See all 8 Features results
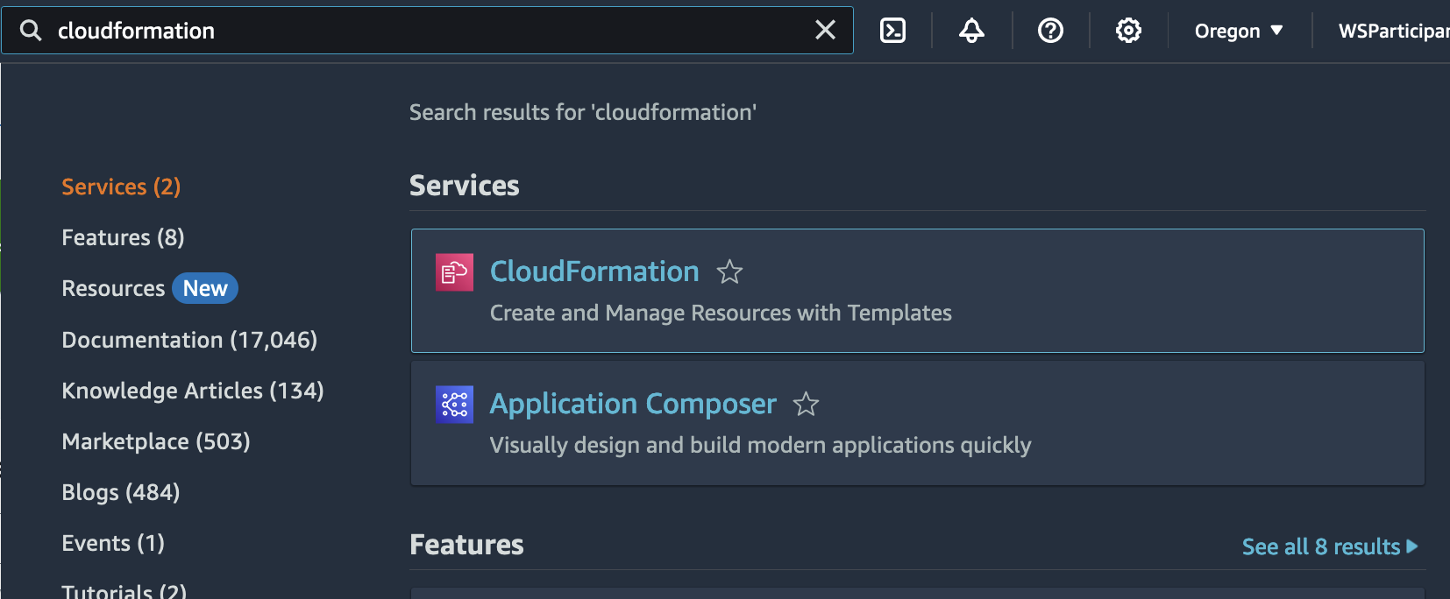The height and width of the screenshot is (599, 1450). pos(1329,546)
